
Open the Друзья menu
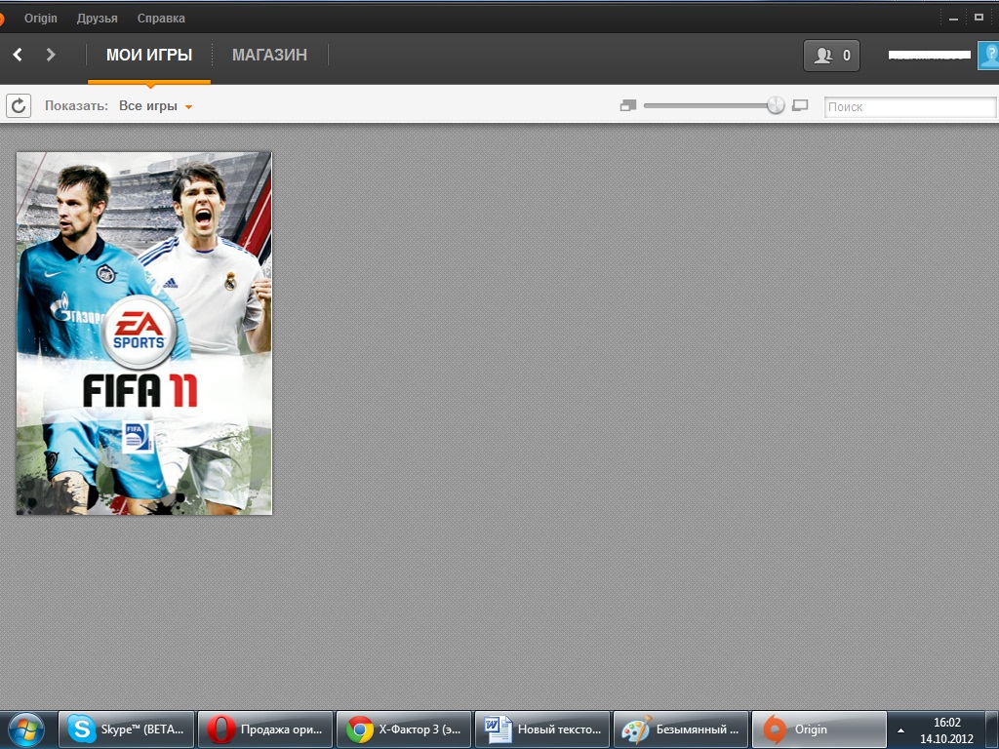[97, 19]
